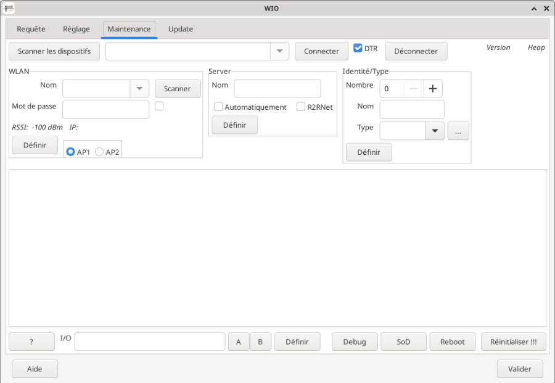
Task: Enable the Automatiquement checkbox
Action: pyautogui.click(x=218, y=107)
